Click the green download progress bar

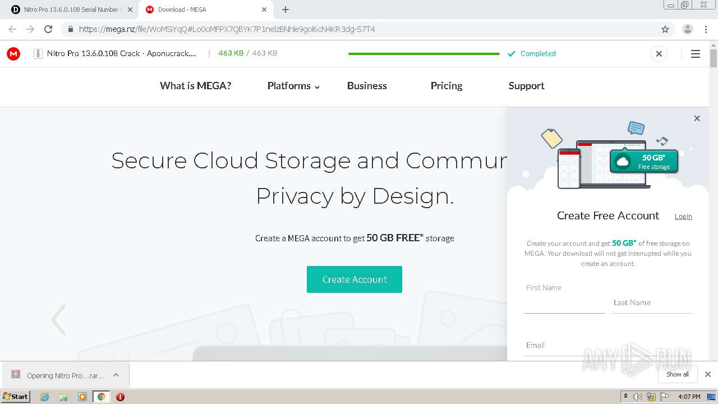[424, 54]
